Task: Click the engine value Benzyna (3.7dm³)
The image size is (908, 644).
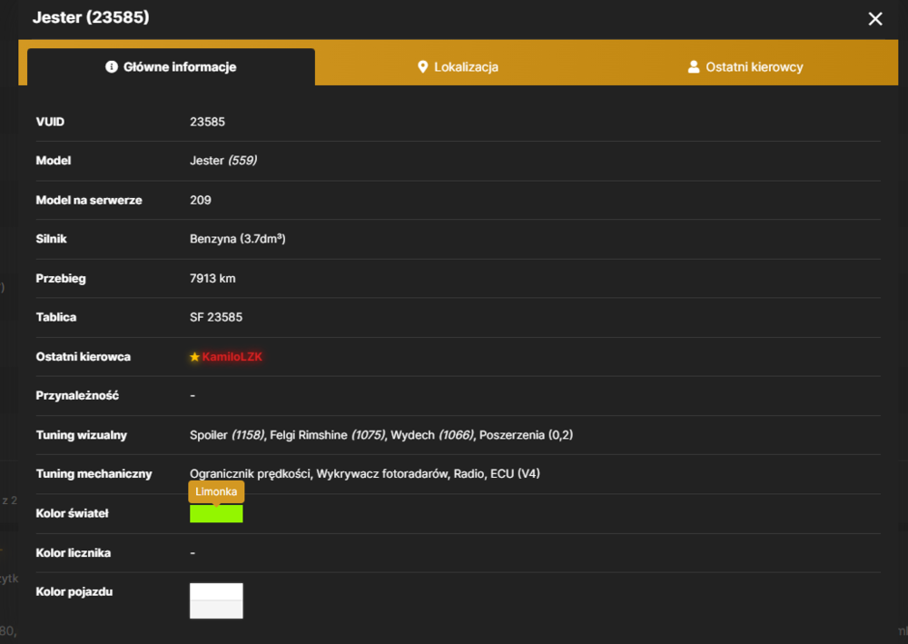Action: pos(237,239)
